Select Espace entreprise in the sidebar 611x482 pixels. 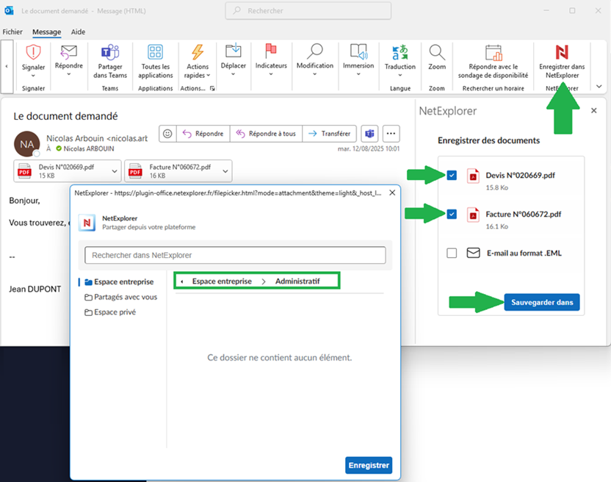(x=119, y=281)
